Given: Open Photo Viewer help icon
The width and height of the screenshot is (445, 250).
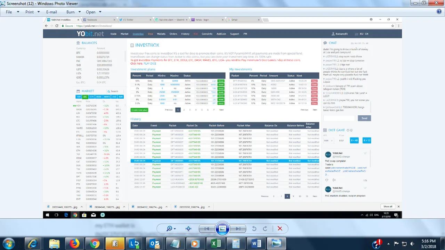Looking at the screenshot, I should 439,12.
